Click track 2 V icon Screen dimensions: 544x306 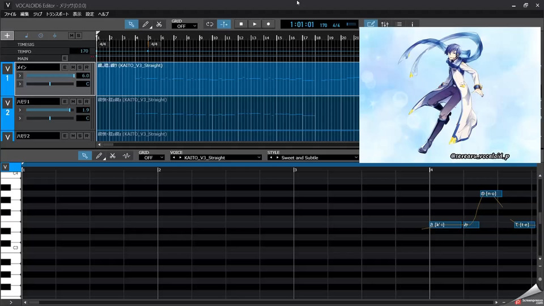point(7,103)
